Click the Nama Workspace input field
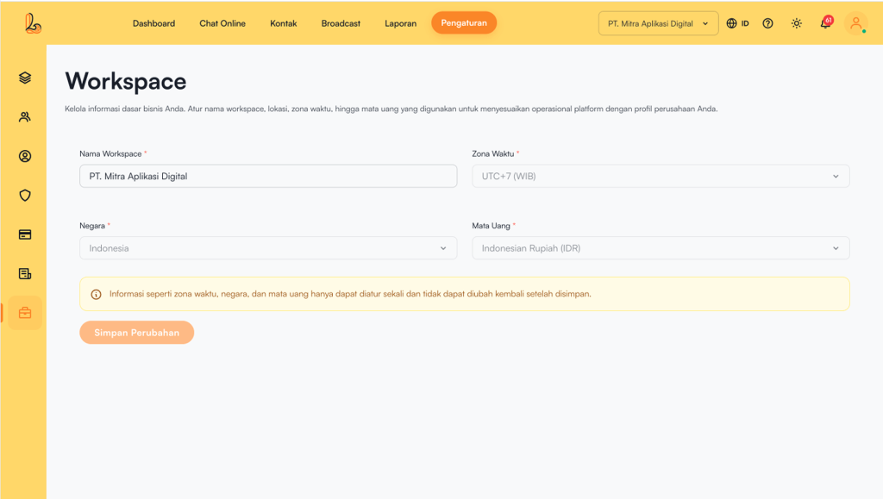 tap(267, 177)
